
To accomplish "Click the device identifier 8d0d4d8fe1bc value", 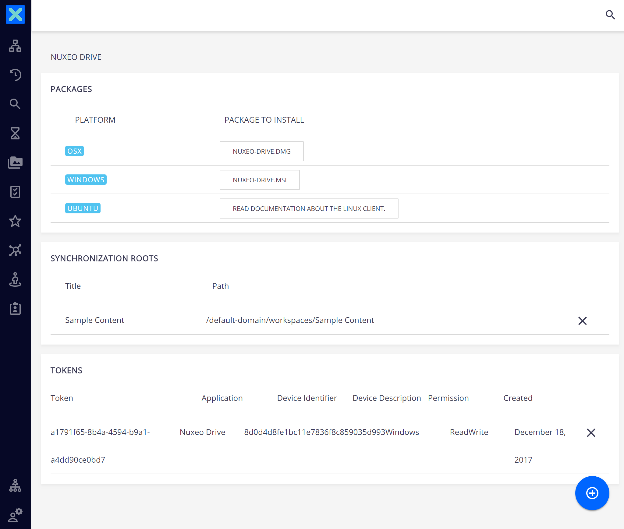I will (315, 432).
